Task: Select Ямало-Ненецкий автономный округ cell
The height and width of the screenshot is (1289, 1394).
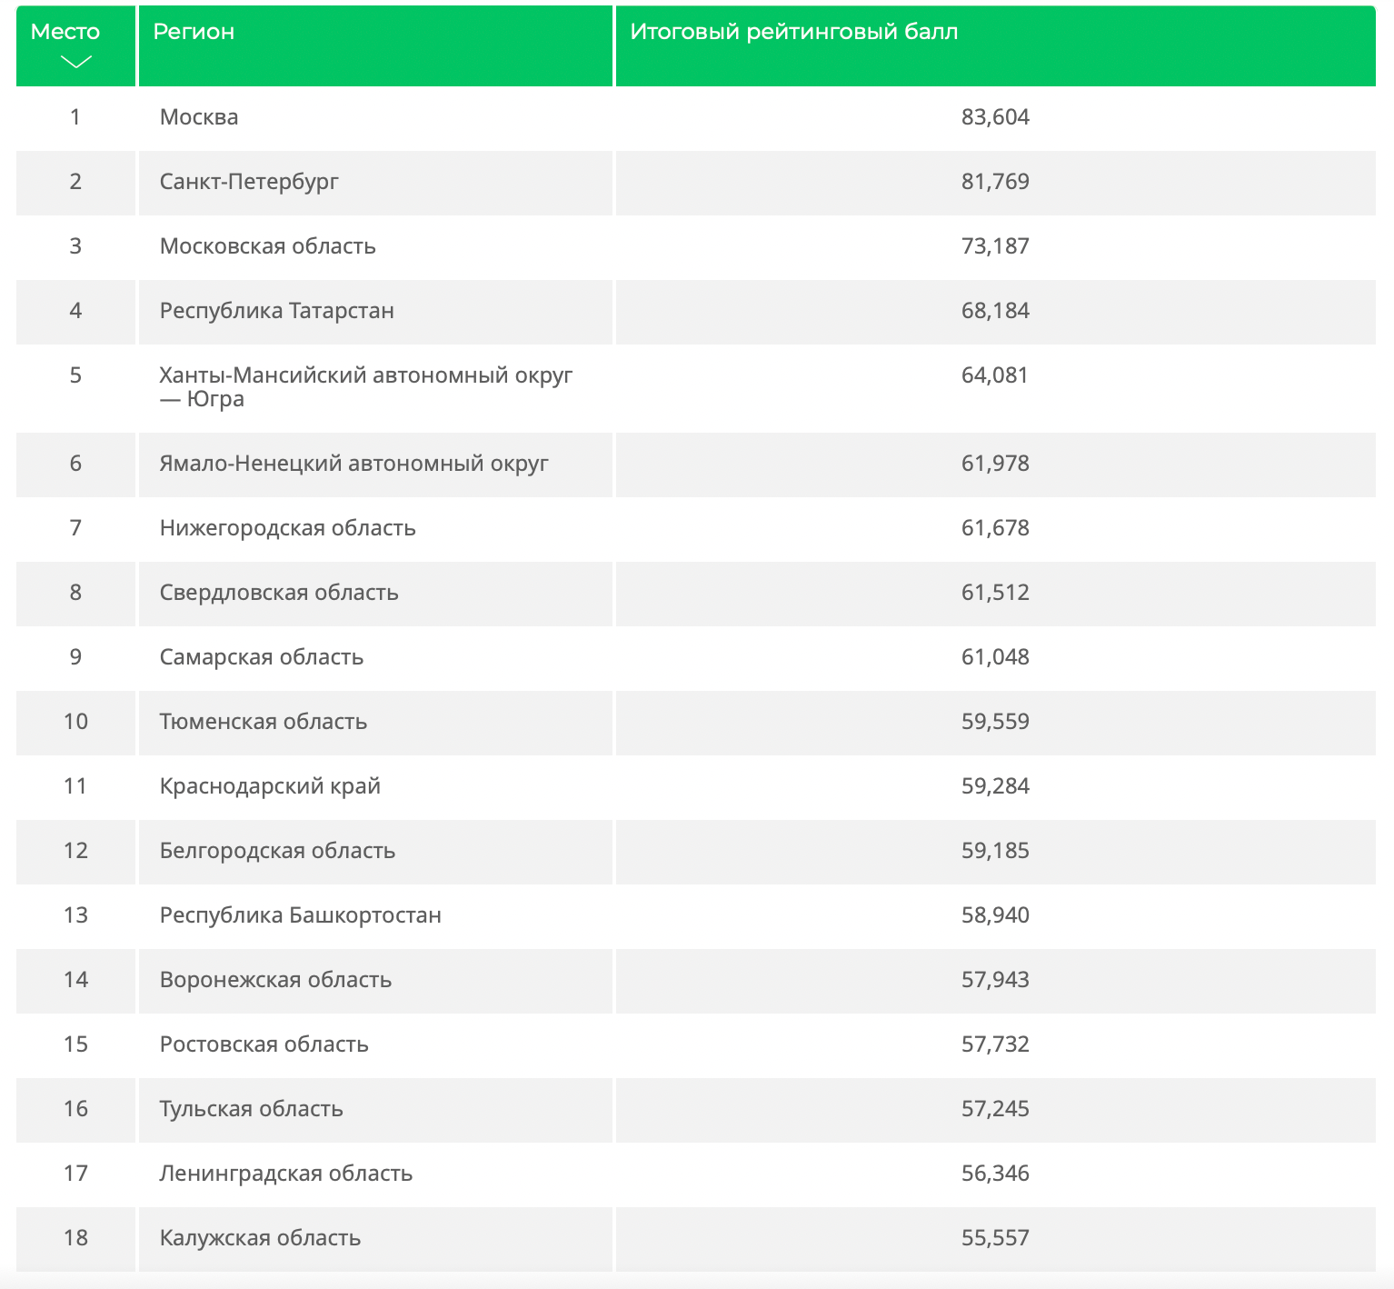Action: (375, 465)
